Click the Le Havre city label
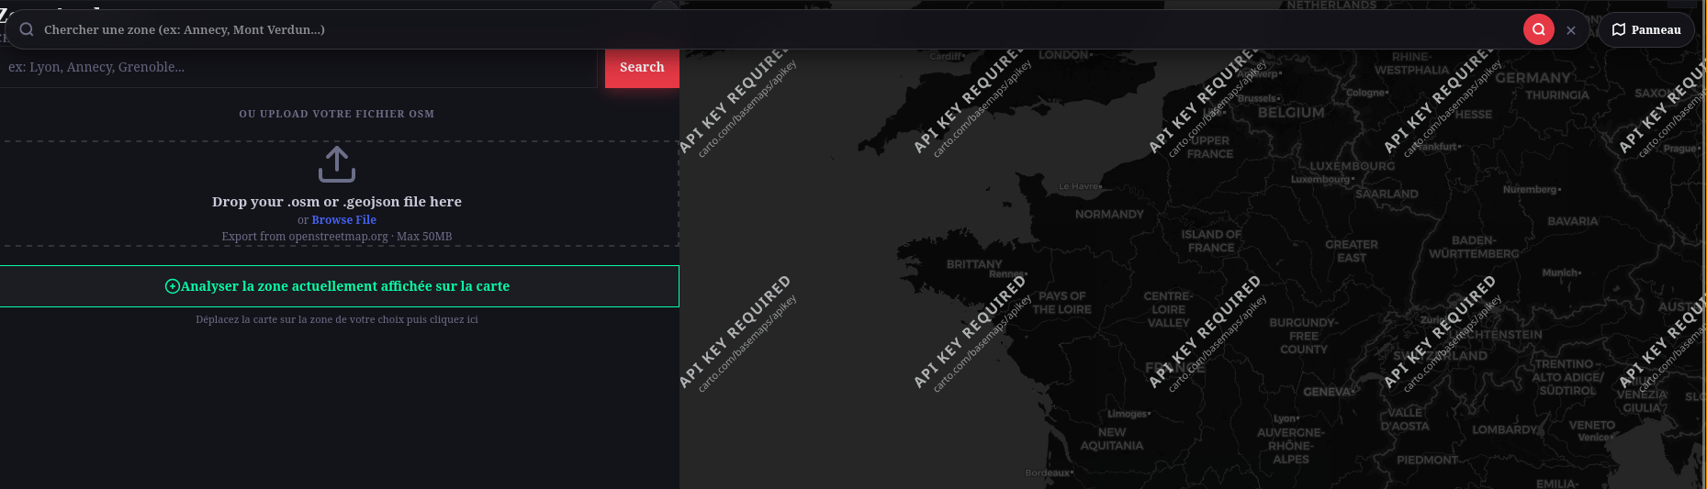This screenshot has height=489, width=1707. 1080,186
